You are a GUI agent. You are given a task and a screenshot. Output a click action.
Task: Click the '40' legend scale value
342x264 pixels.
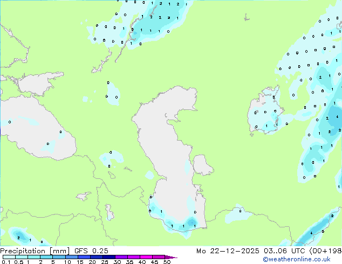click(x=142, y=262)
